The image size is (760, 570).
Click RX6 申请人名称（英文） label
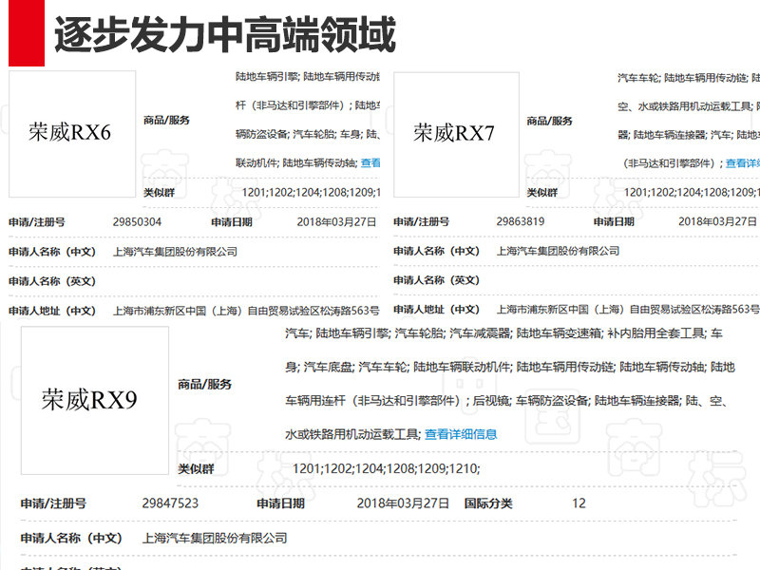coord(52,281)
